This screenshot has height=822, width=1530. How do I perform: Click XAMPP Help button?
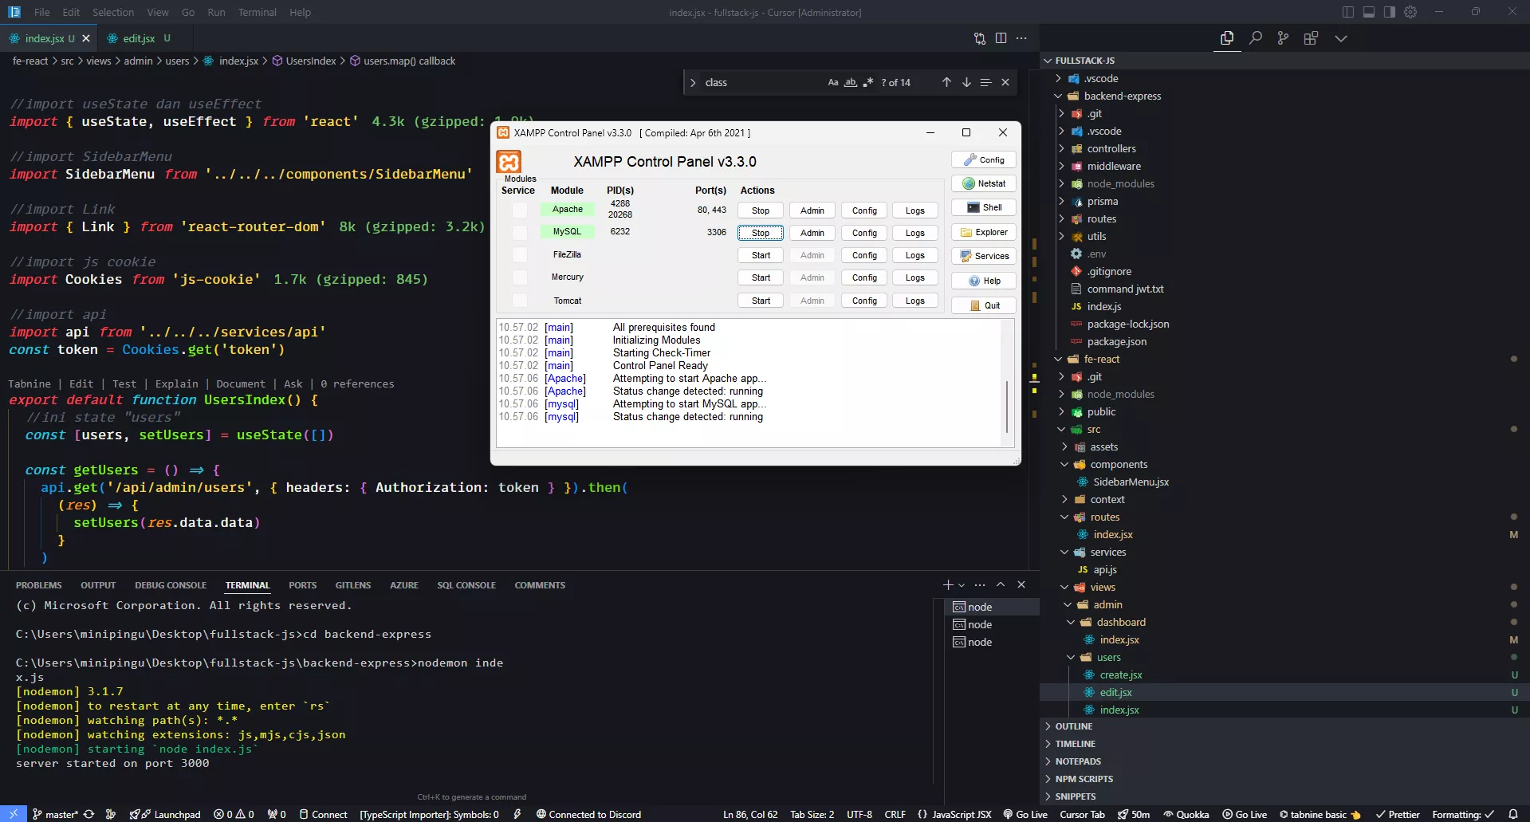pos(984,281)
